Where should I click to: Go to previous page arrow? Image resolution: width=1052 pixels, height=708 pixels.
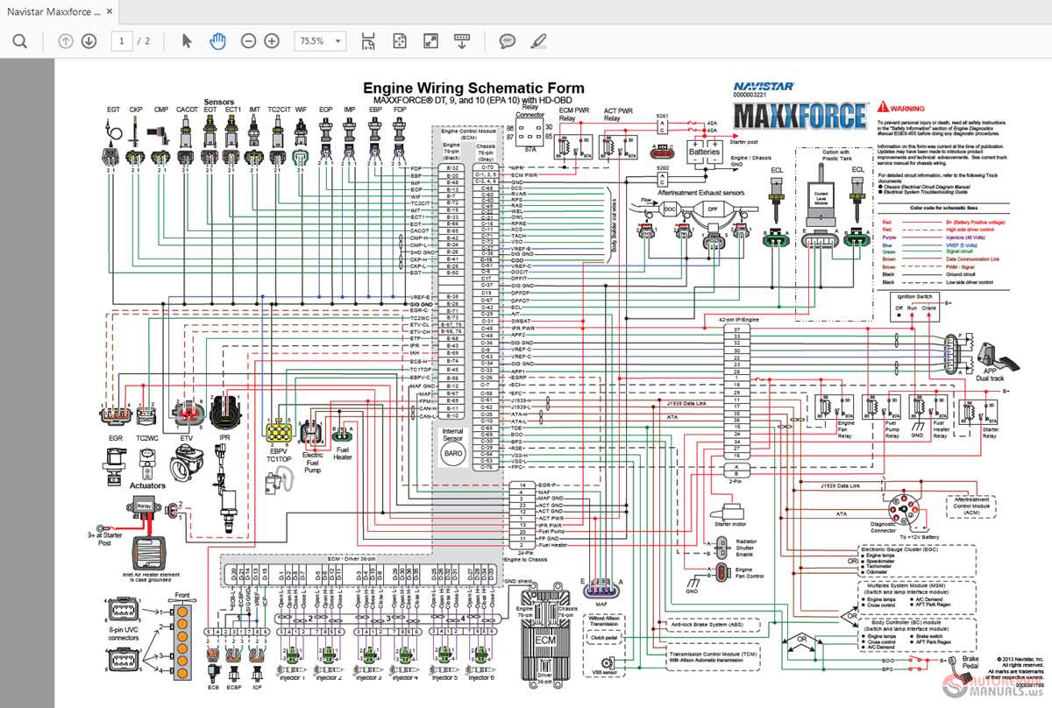pos(66,41)
